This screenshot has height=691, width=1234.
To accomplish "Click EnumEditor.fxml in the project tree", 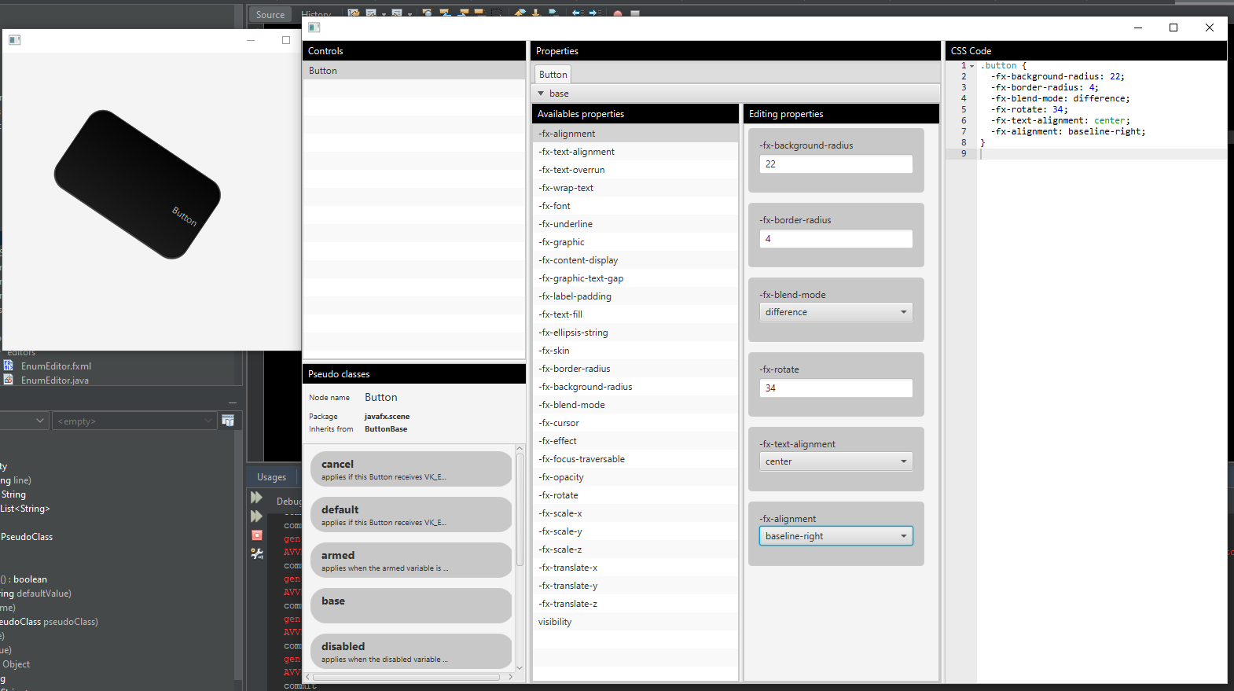I will coord(56,366).
